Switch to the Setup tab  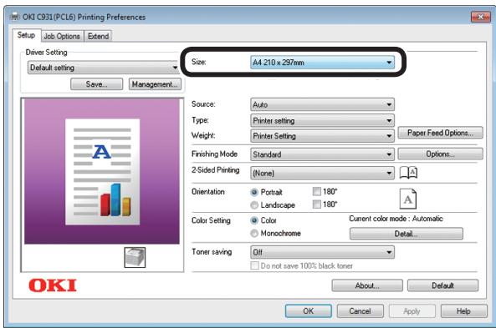click(x=27, y=35)
